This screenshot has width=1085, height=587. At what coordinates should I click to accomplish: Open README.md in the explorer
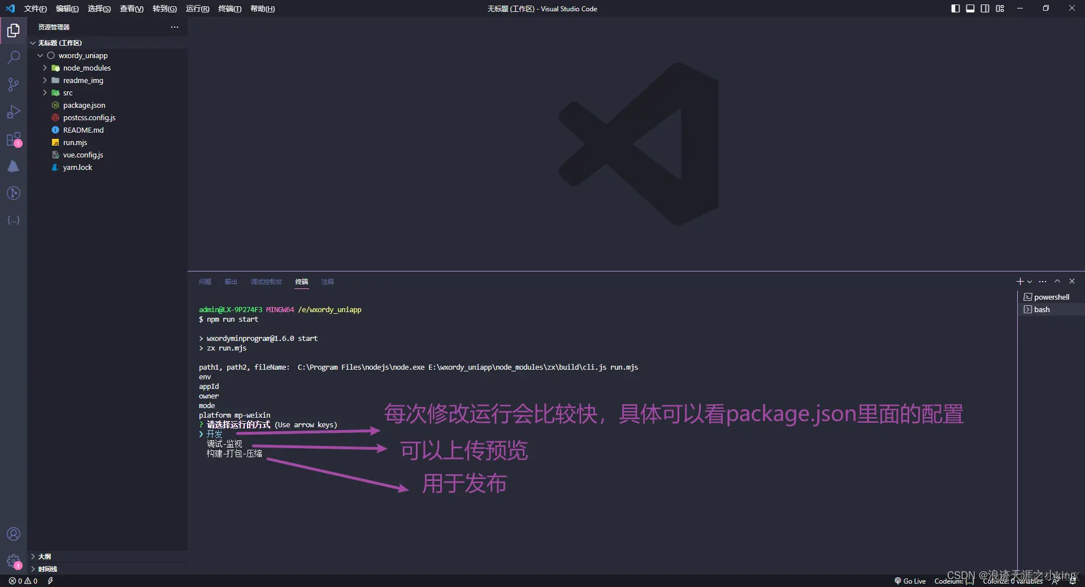[107, 130]
